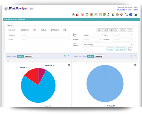Open the calendar with pencil icon
This screenshot has width=142, height=114.
(117, 15)
